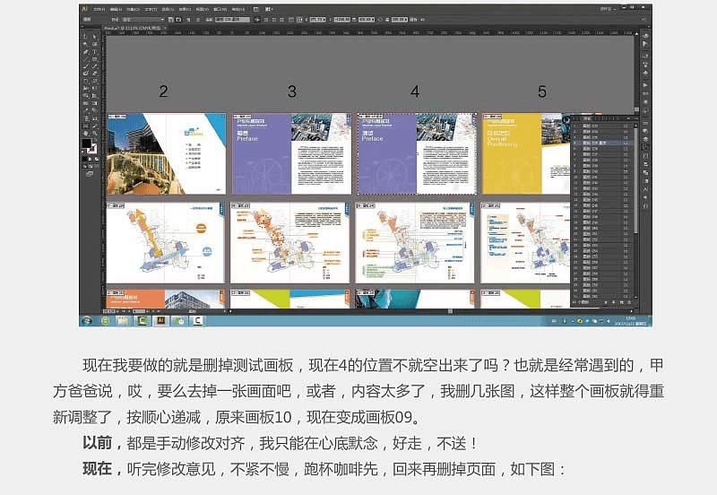Open the 文字 (Type) menu
The width and height of the screenshot is (717, 495).
pyautogui.click(x=151, y=9)
